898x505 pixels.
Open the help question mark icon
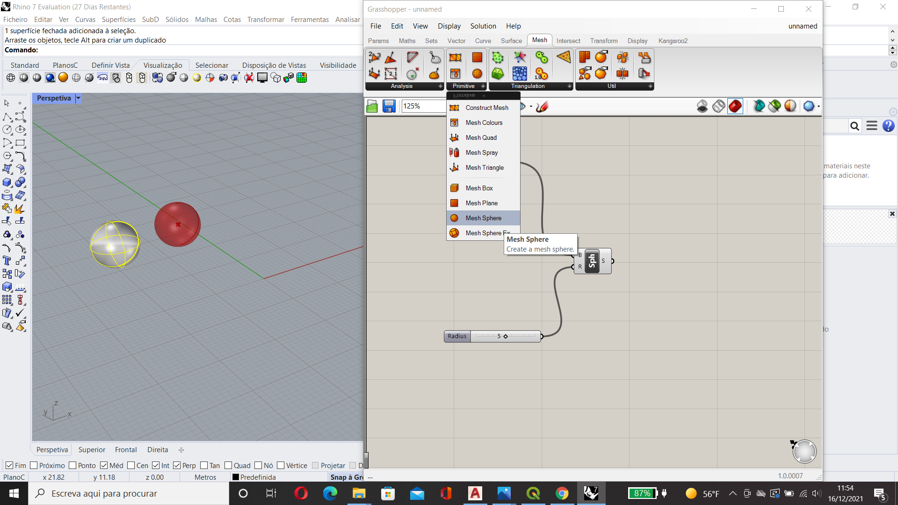(888, 126)
